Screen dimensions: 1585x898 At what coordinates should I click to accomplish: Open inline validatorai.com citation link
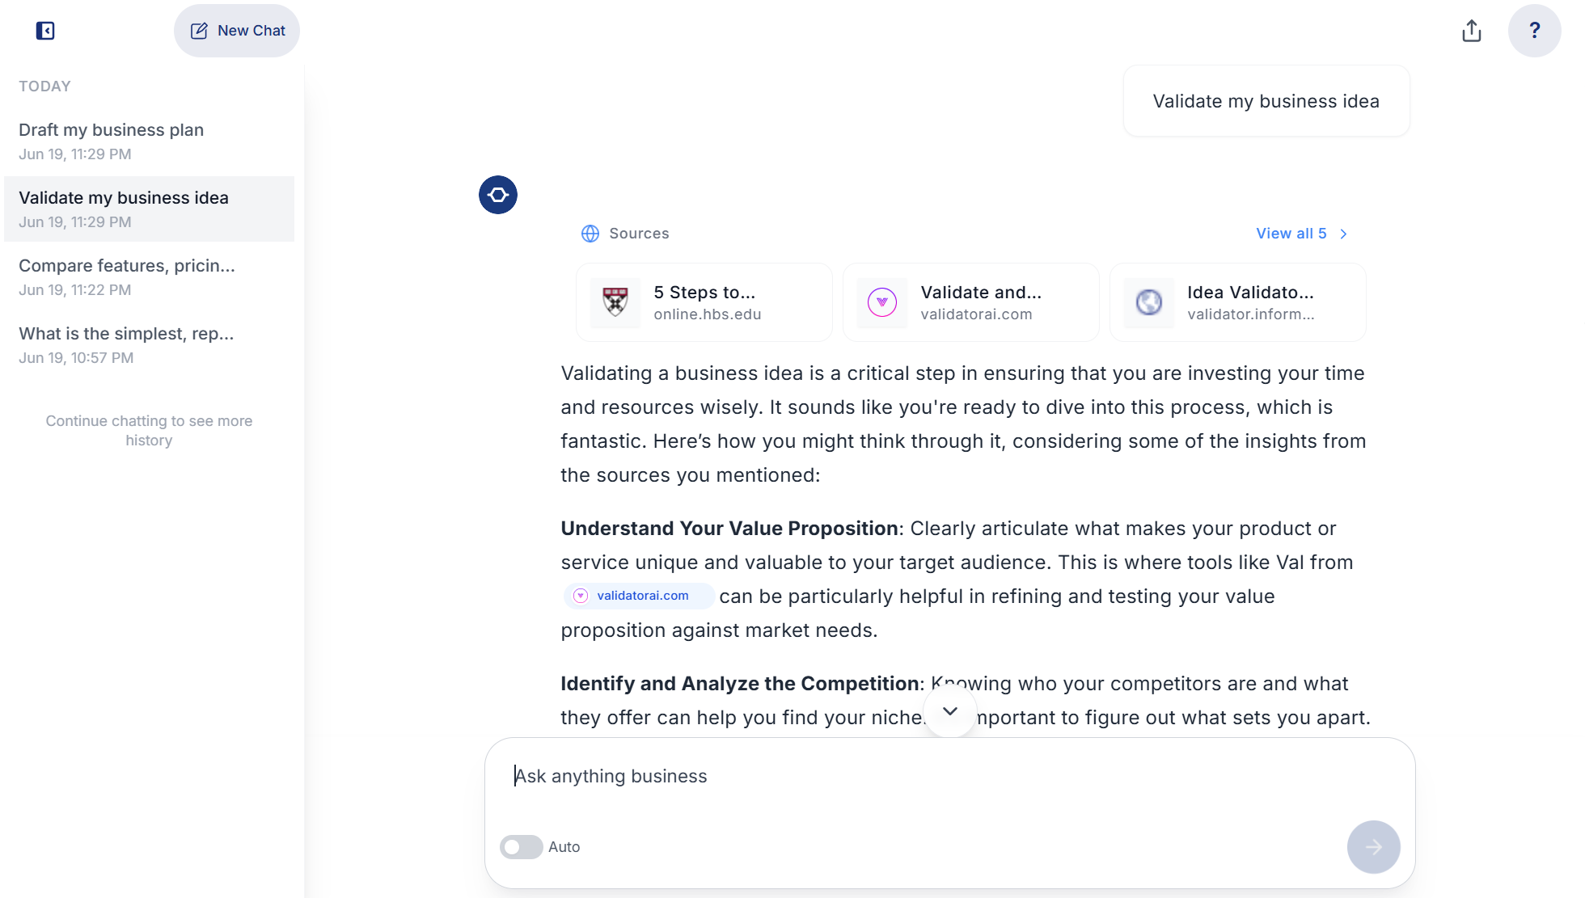click(639, 596)
